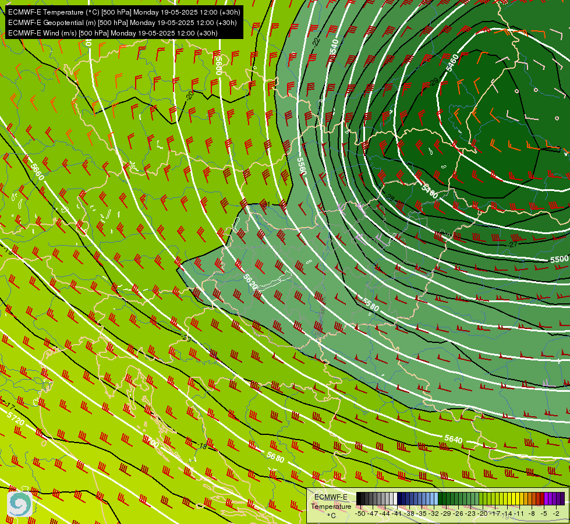Click the -28 isotherm label on the map
Screen dimensions: 570x524
[x=390, y=198]
